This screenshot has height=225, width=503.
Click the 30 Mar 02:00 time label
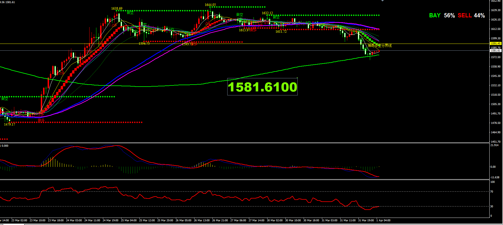point(275,220)
